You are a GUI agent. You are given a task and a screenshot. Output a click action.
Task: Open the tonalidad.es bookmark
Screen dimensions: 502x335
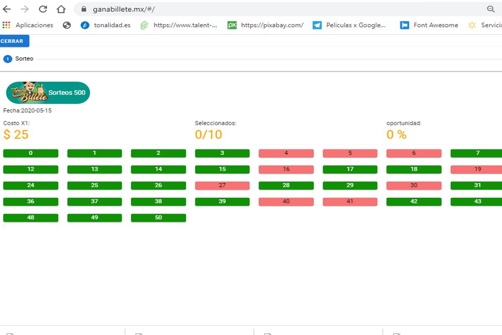[x=105, y=25]
